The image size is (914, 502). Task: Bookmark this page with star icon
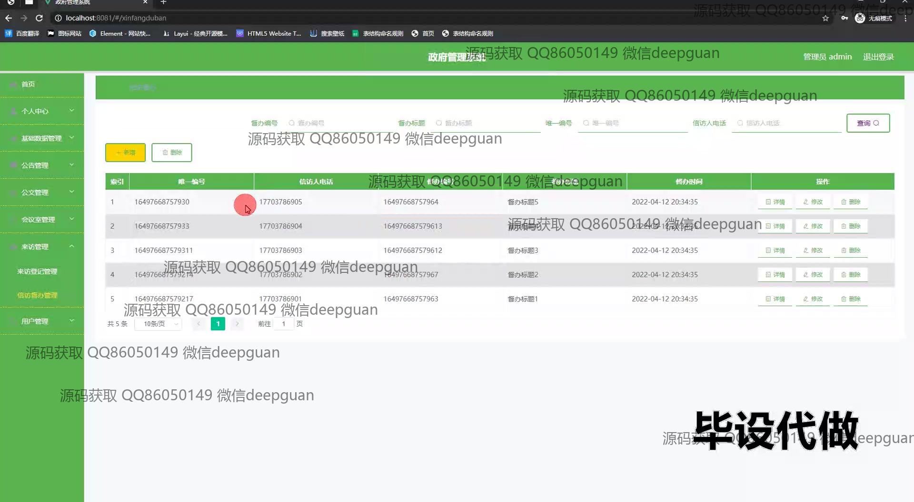coord(825,18)
